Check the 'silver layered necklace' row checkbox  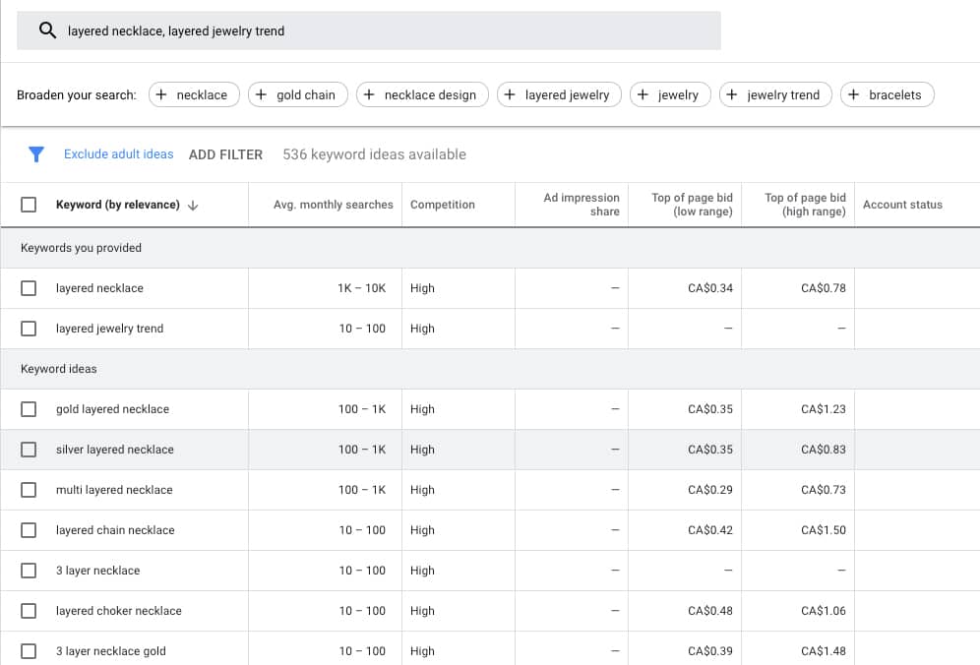point(29,450)
